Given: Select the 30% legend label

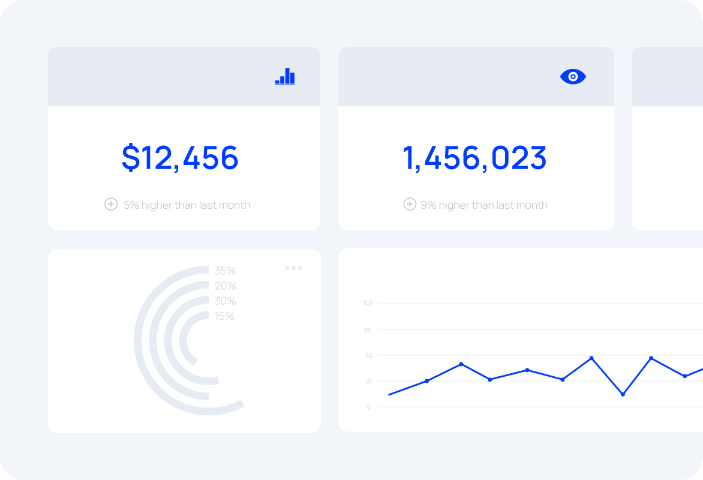Looking at the screenshot, I should point(225,301).
